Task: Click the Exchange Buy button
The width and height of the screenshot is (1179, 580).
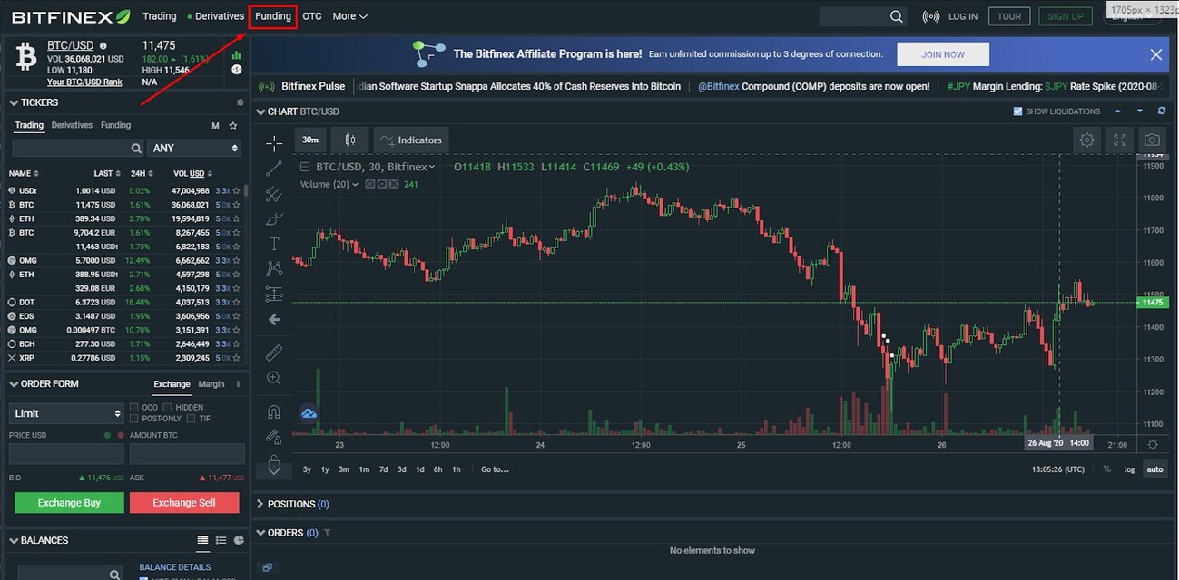Action: [68, 502]
